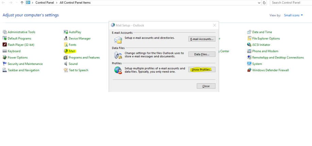Viewport: 312px width, 146px height.
Task: Click the Default Programs icon
Action: click(x=4, y=39)
